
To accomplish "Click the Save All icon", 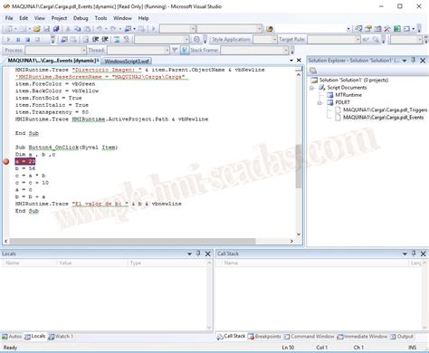I will 56,29.
